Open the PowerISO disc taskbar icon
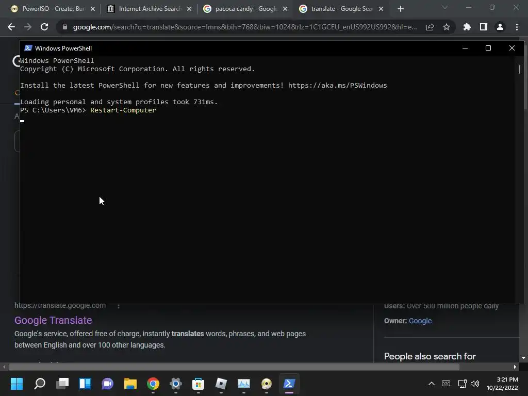528x396 pixels. pos(267,384)
